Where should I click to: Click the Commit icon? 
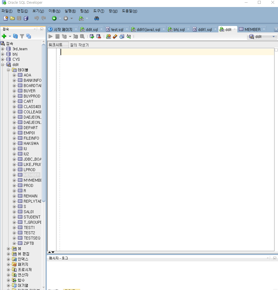[x=92, y=37]
